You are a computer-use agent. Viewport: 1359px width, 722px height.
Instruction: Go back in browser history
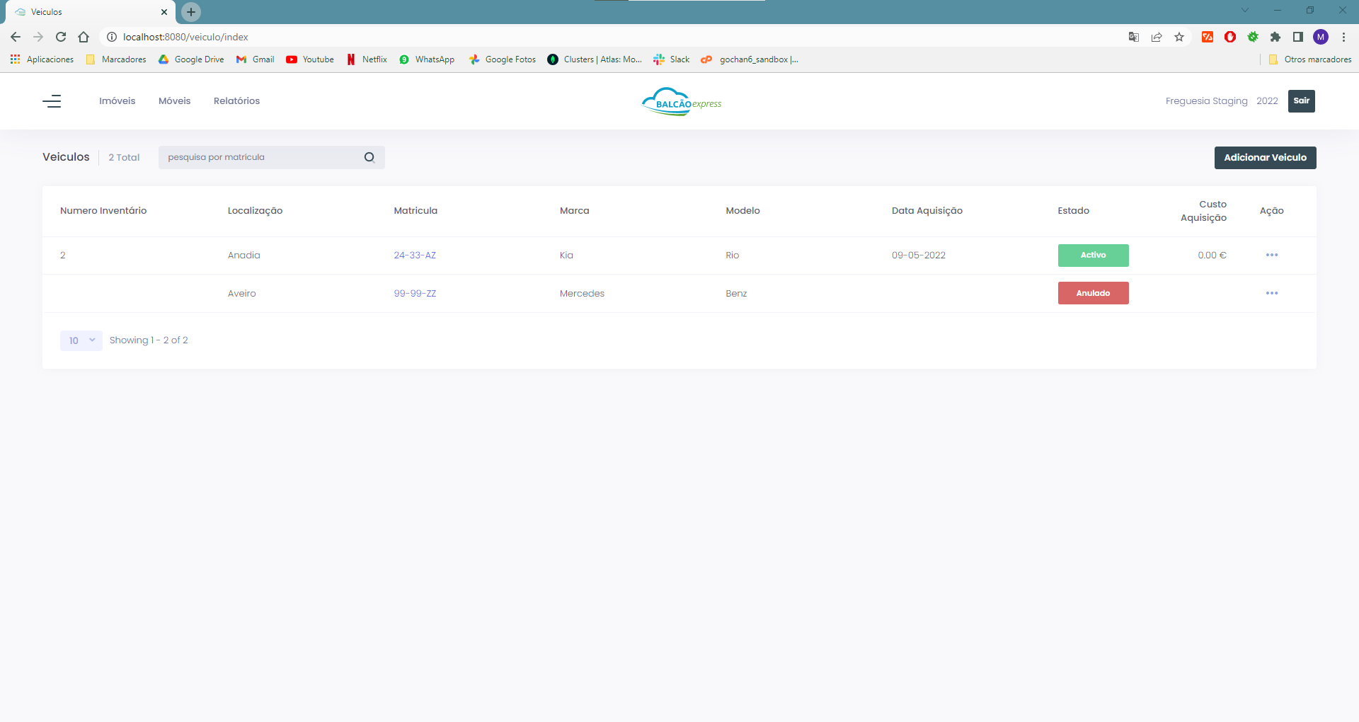coord(16,37)
